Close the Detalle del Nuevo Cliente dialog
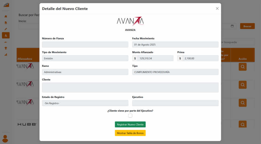The width and height of the screenshot is (261, 144). pos(217,8)
